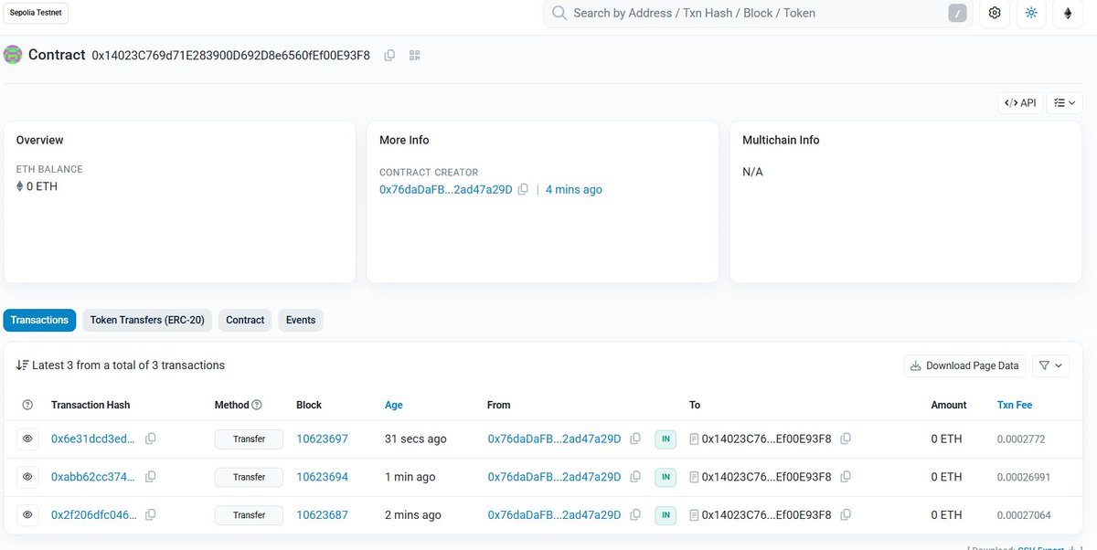This screenshot has width=1097, height=550.
Task: Click the API button
Action: pyautogui.click(x=1020, y=103)
